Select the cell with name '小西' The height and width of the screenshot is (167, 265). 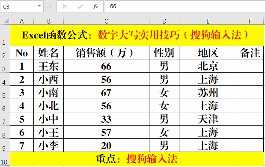click(48, 79)
